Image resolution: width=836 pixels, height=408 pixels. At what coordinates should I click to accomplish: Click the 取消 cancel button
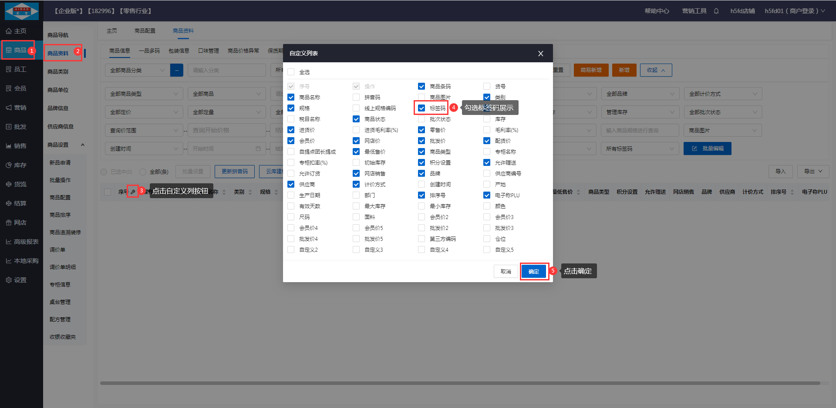506,271
